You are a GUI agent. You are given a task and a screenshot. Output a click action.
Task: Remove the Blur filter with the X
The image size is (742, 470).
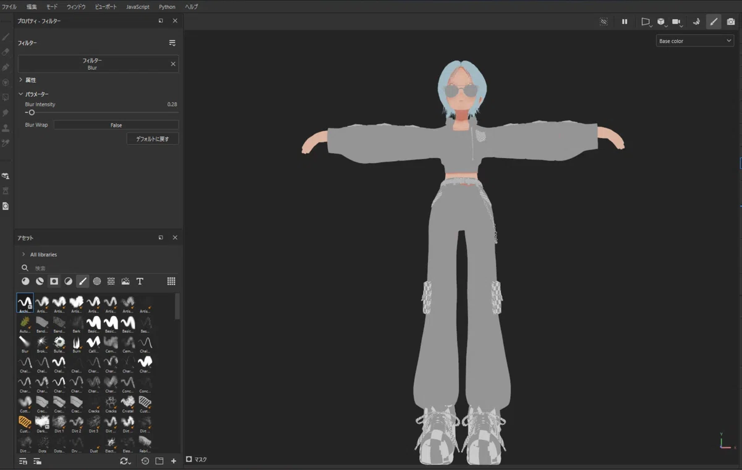(173, 64)
